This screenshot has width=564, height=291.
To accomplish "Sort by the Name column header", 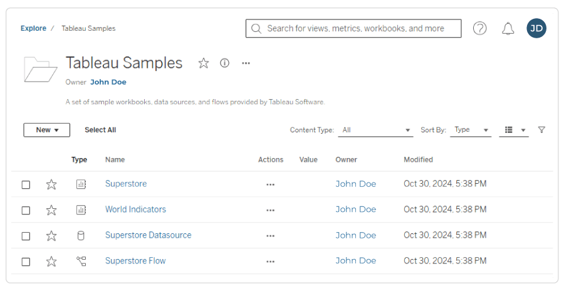I will click(x=115, y=159).
